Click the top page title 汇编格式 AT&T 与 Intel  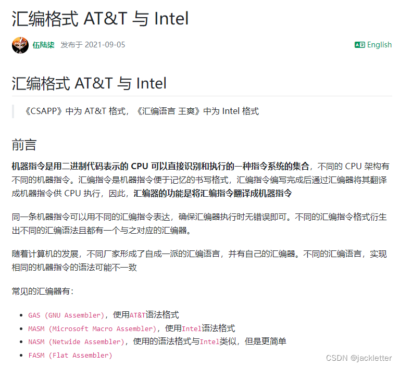click(100, 18)
